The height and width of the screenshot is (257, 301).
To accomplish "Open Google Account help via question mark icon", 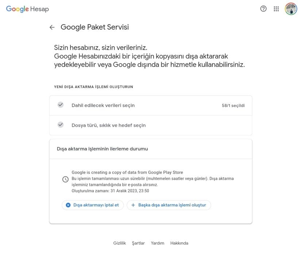I will [x=263, y=9].
